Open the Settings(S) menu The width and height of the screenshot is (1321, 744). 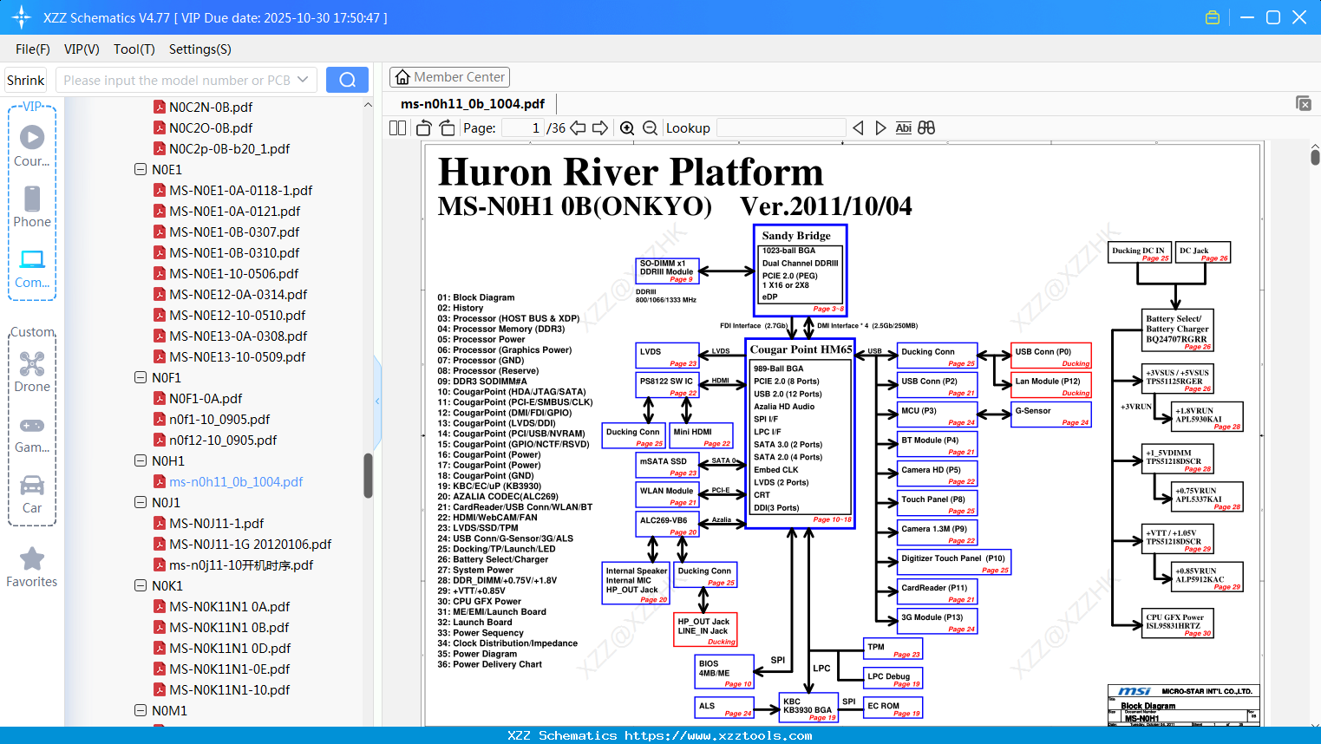point(200,49)
